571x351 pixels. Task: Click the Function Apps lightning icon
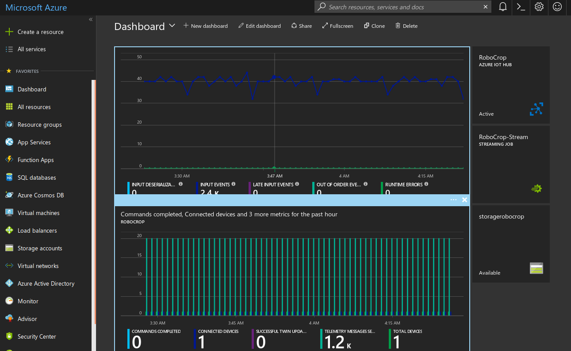[x=9, y=159]
